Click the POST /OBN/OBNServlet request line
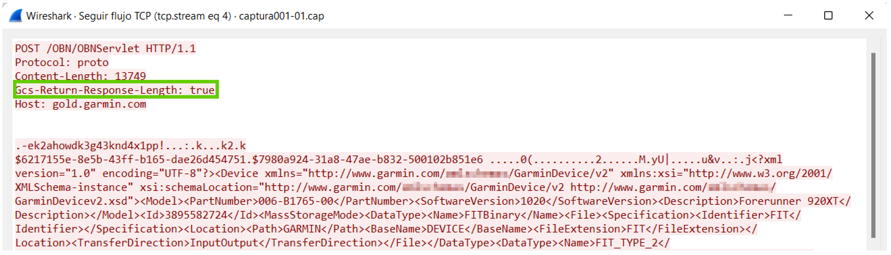 click(105, 49)
